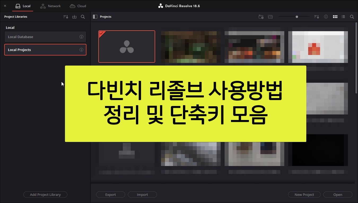Open the projects sort order menu
358x203 pixels.
pos(316,17)
